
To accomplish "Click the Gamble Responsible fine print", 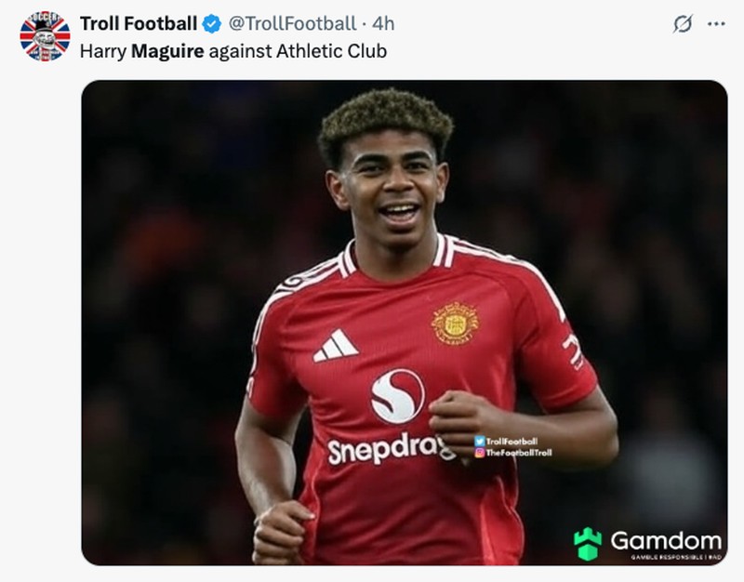I will [x=675, y=557].
